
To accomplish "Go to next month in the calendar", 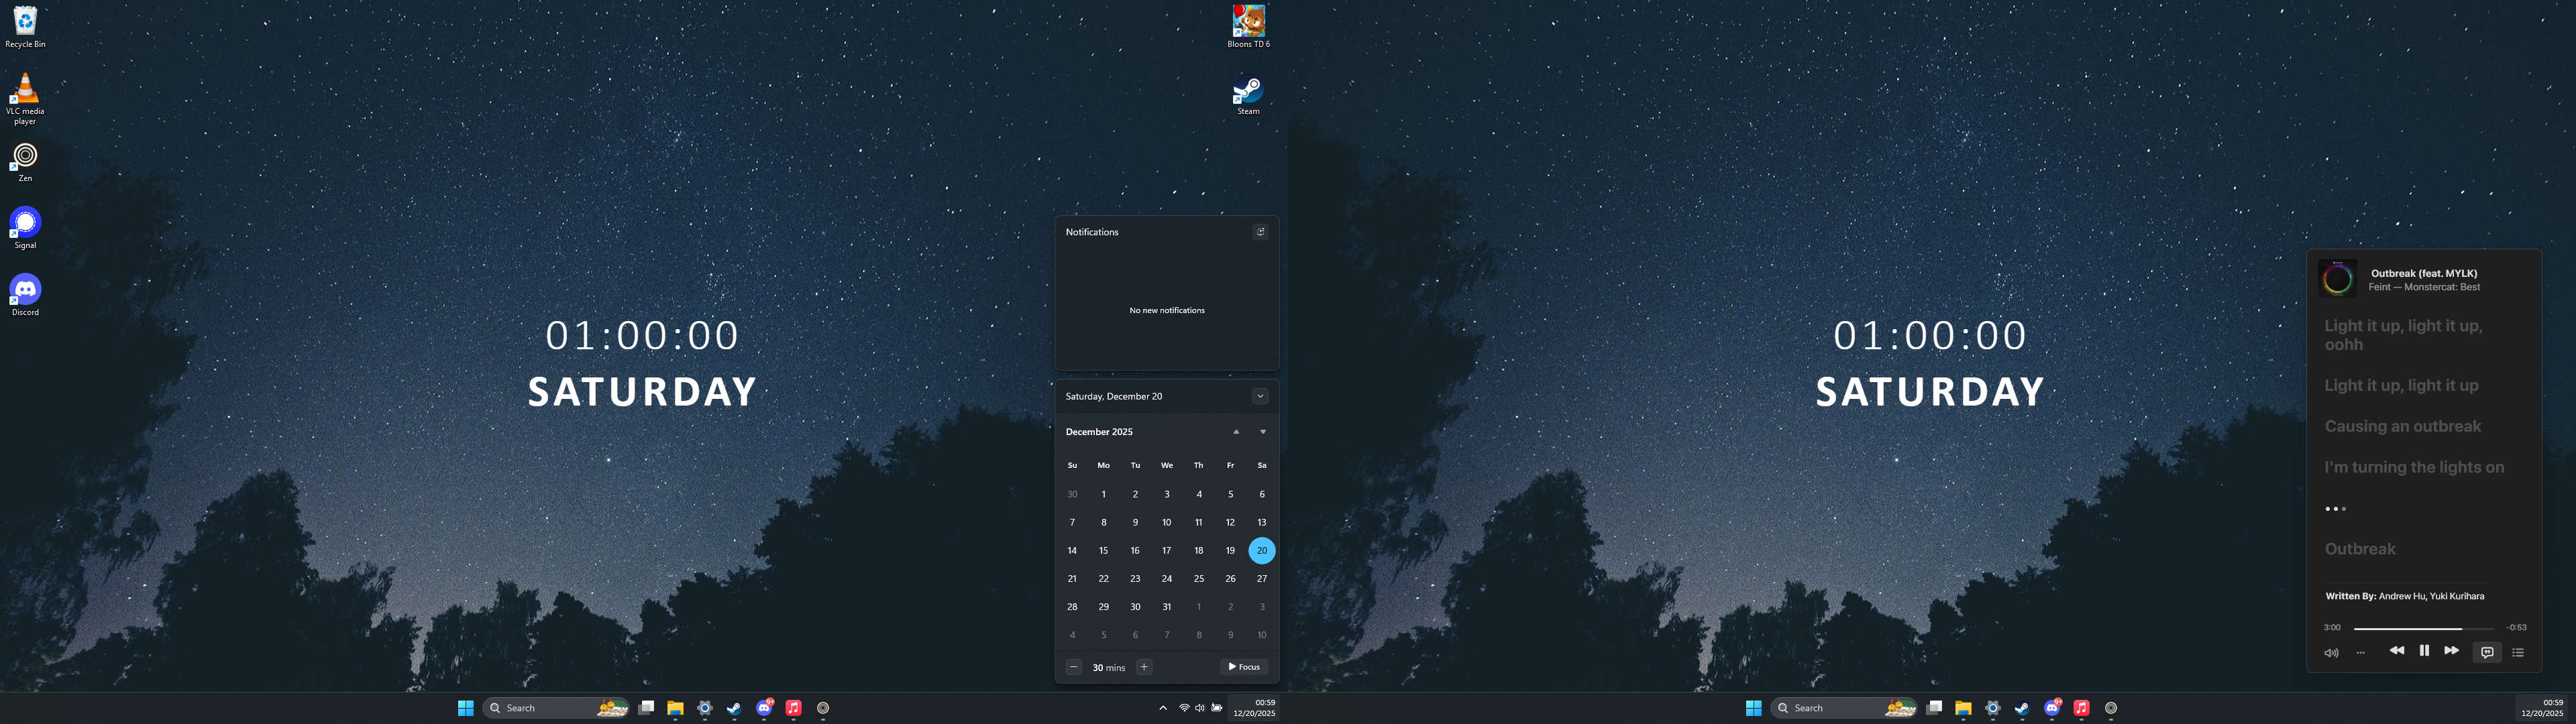I will point(1263,432).
